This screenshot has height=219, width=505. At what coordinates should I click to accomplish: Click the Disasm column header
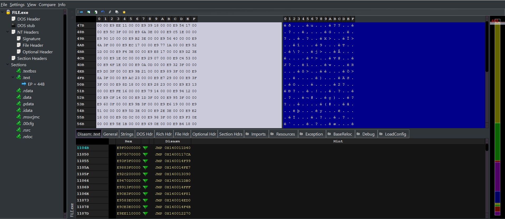(173, 141)
